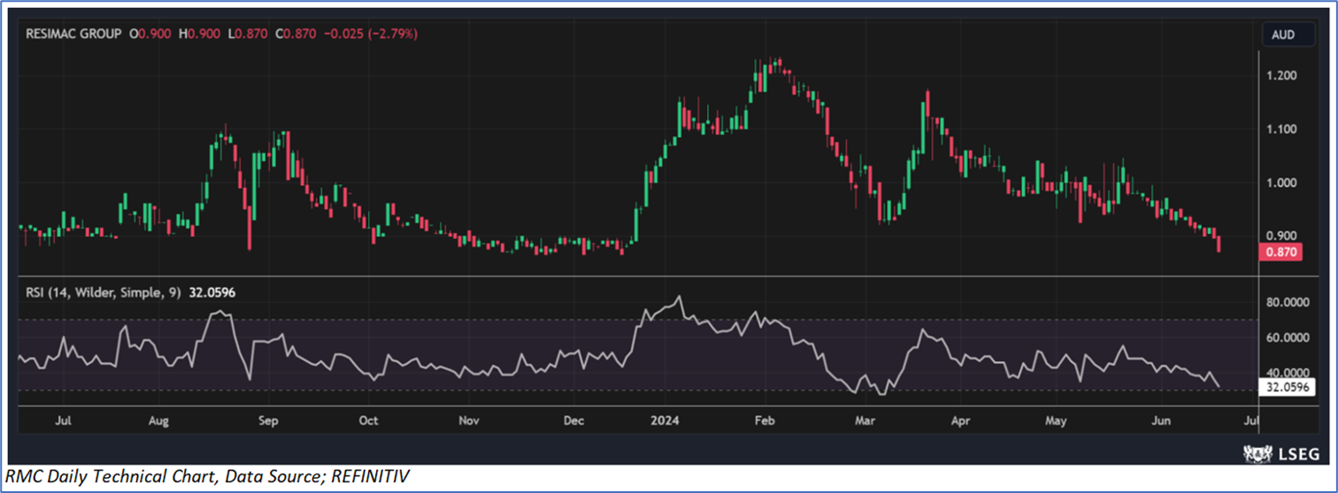Viewport: 1338px width, 493px height.
Task: Click the 1.000 price axis label
Action: [1282, 182]
